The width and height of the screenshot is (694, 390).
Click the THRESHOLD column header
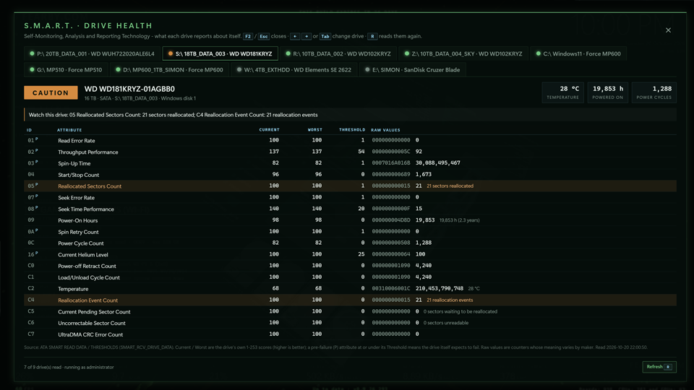[352, 130]
